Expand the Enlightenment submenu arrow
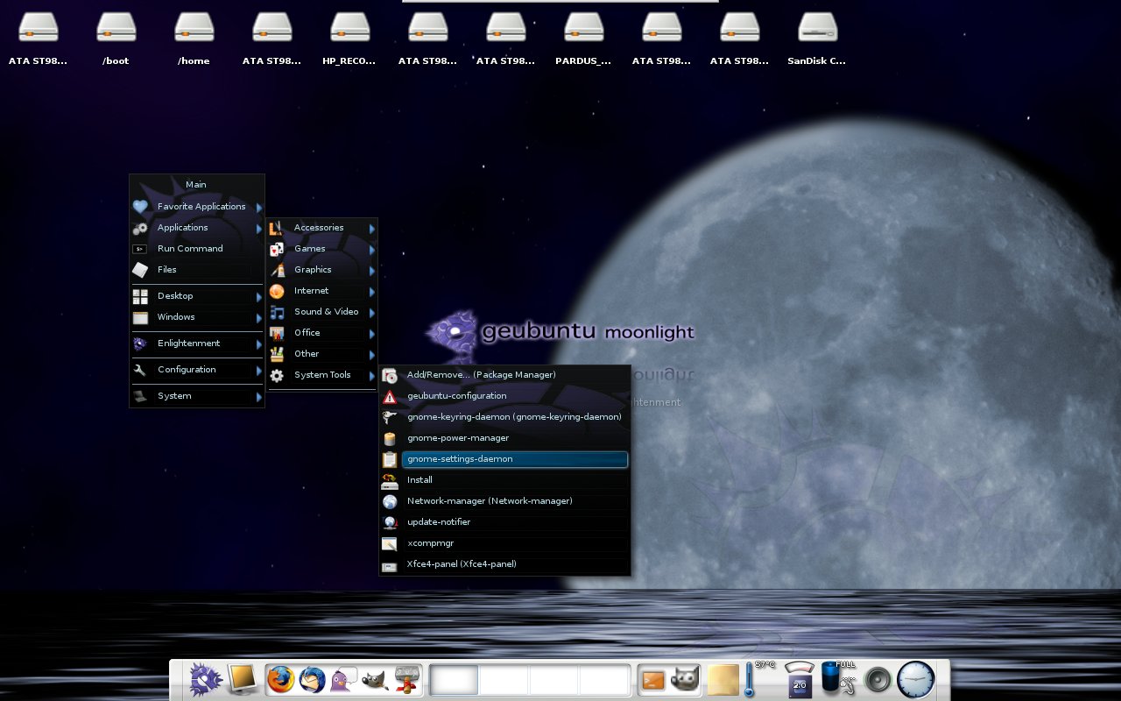 (x=258, y=344)
